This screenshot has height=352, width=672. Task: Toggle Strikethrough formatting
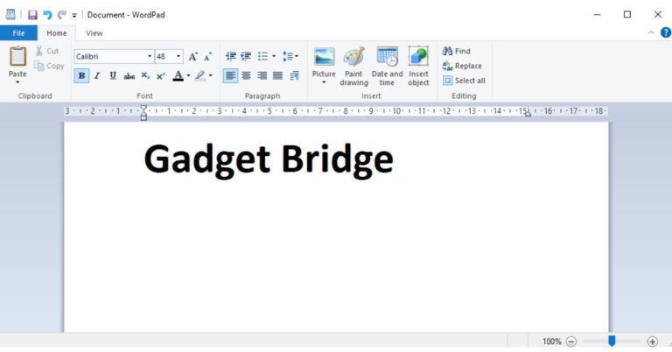click(x=129, y=76)
